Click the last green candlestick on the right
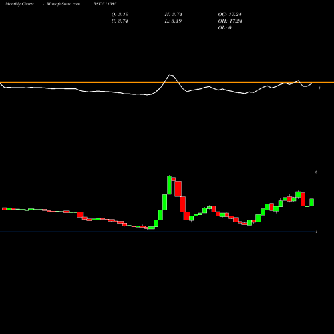 [312, 202]
